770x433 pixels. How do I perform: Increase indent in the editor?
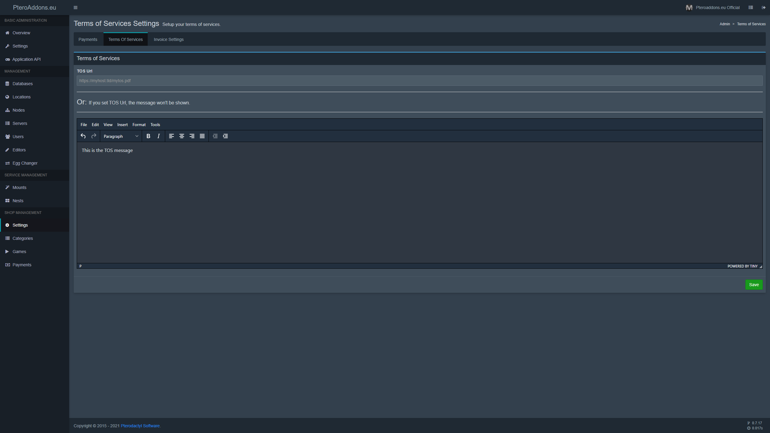click(225, 136)
